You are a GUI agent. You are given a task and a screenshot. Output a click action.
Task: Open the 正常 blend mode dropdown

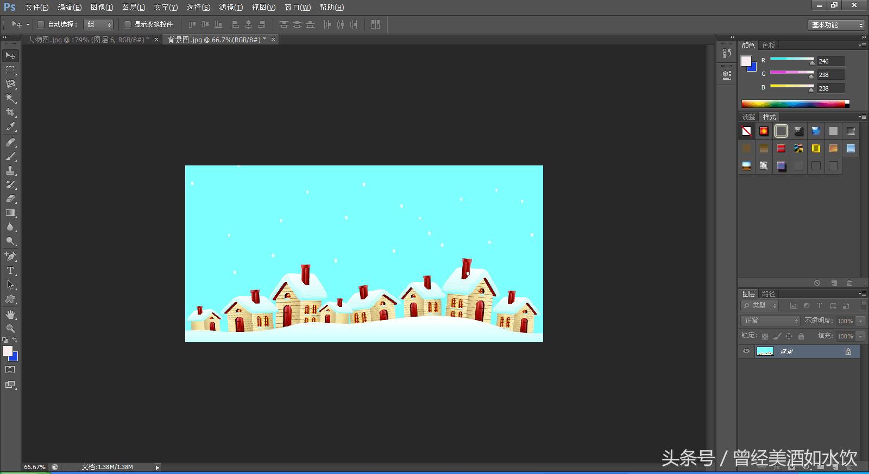pos(770,321)
